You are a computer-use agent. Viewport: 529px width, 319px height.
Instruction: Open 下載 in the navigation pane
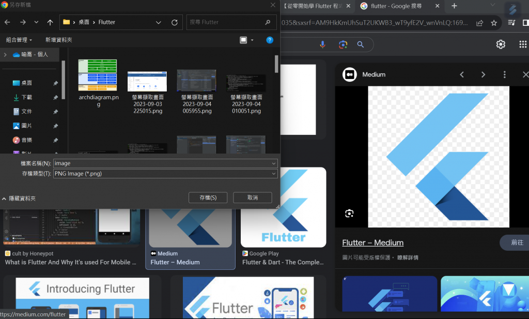click(27, 97)
